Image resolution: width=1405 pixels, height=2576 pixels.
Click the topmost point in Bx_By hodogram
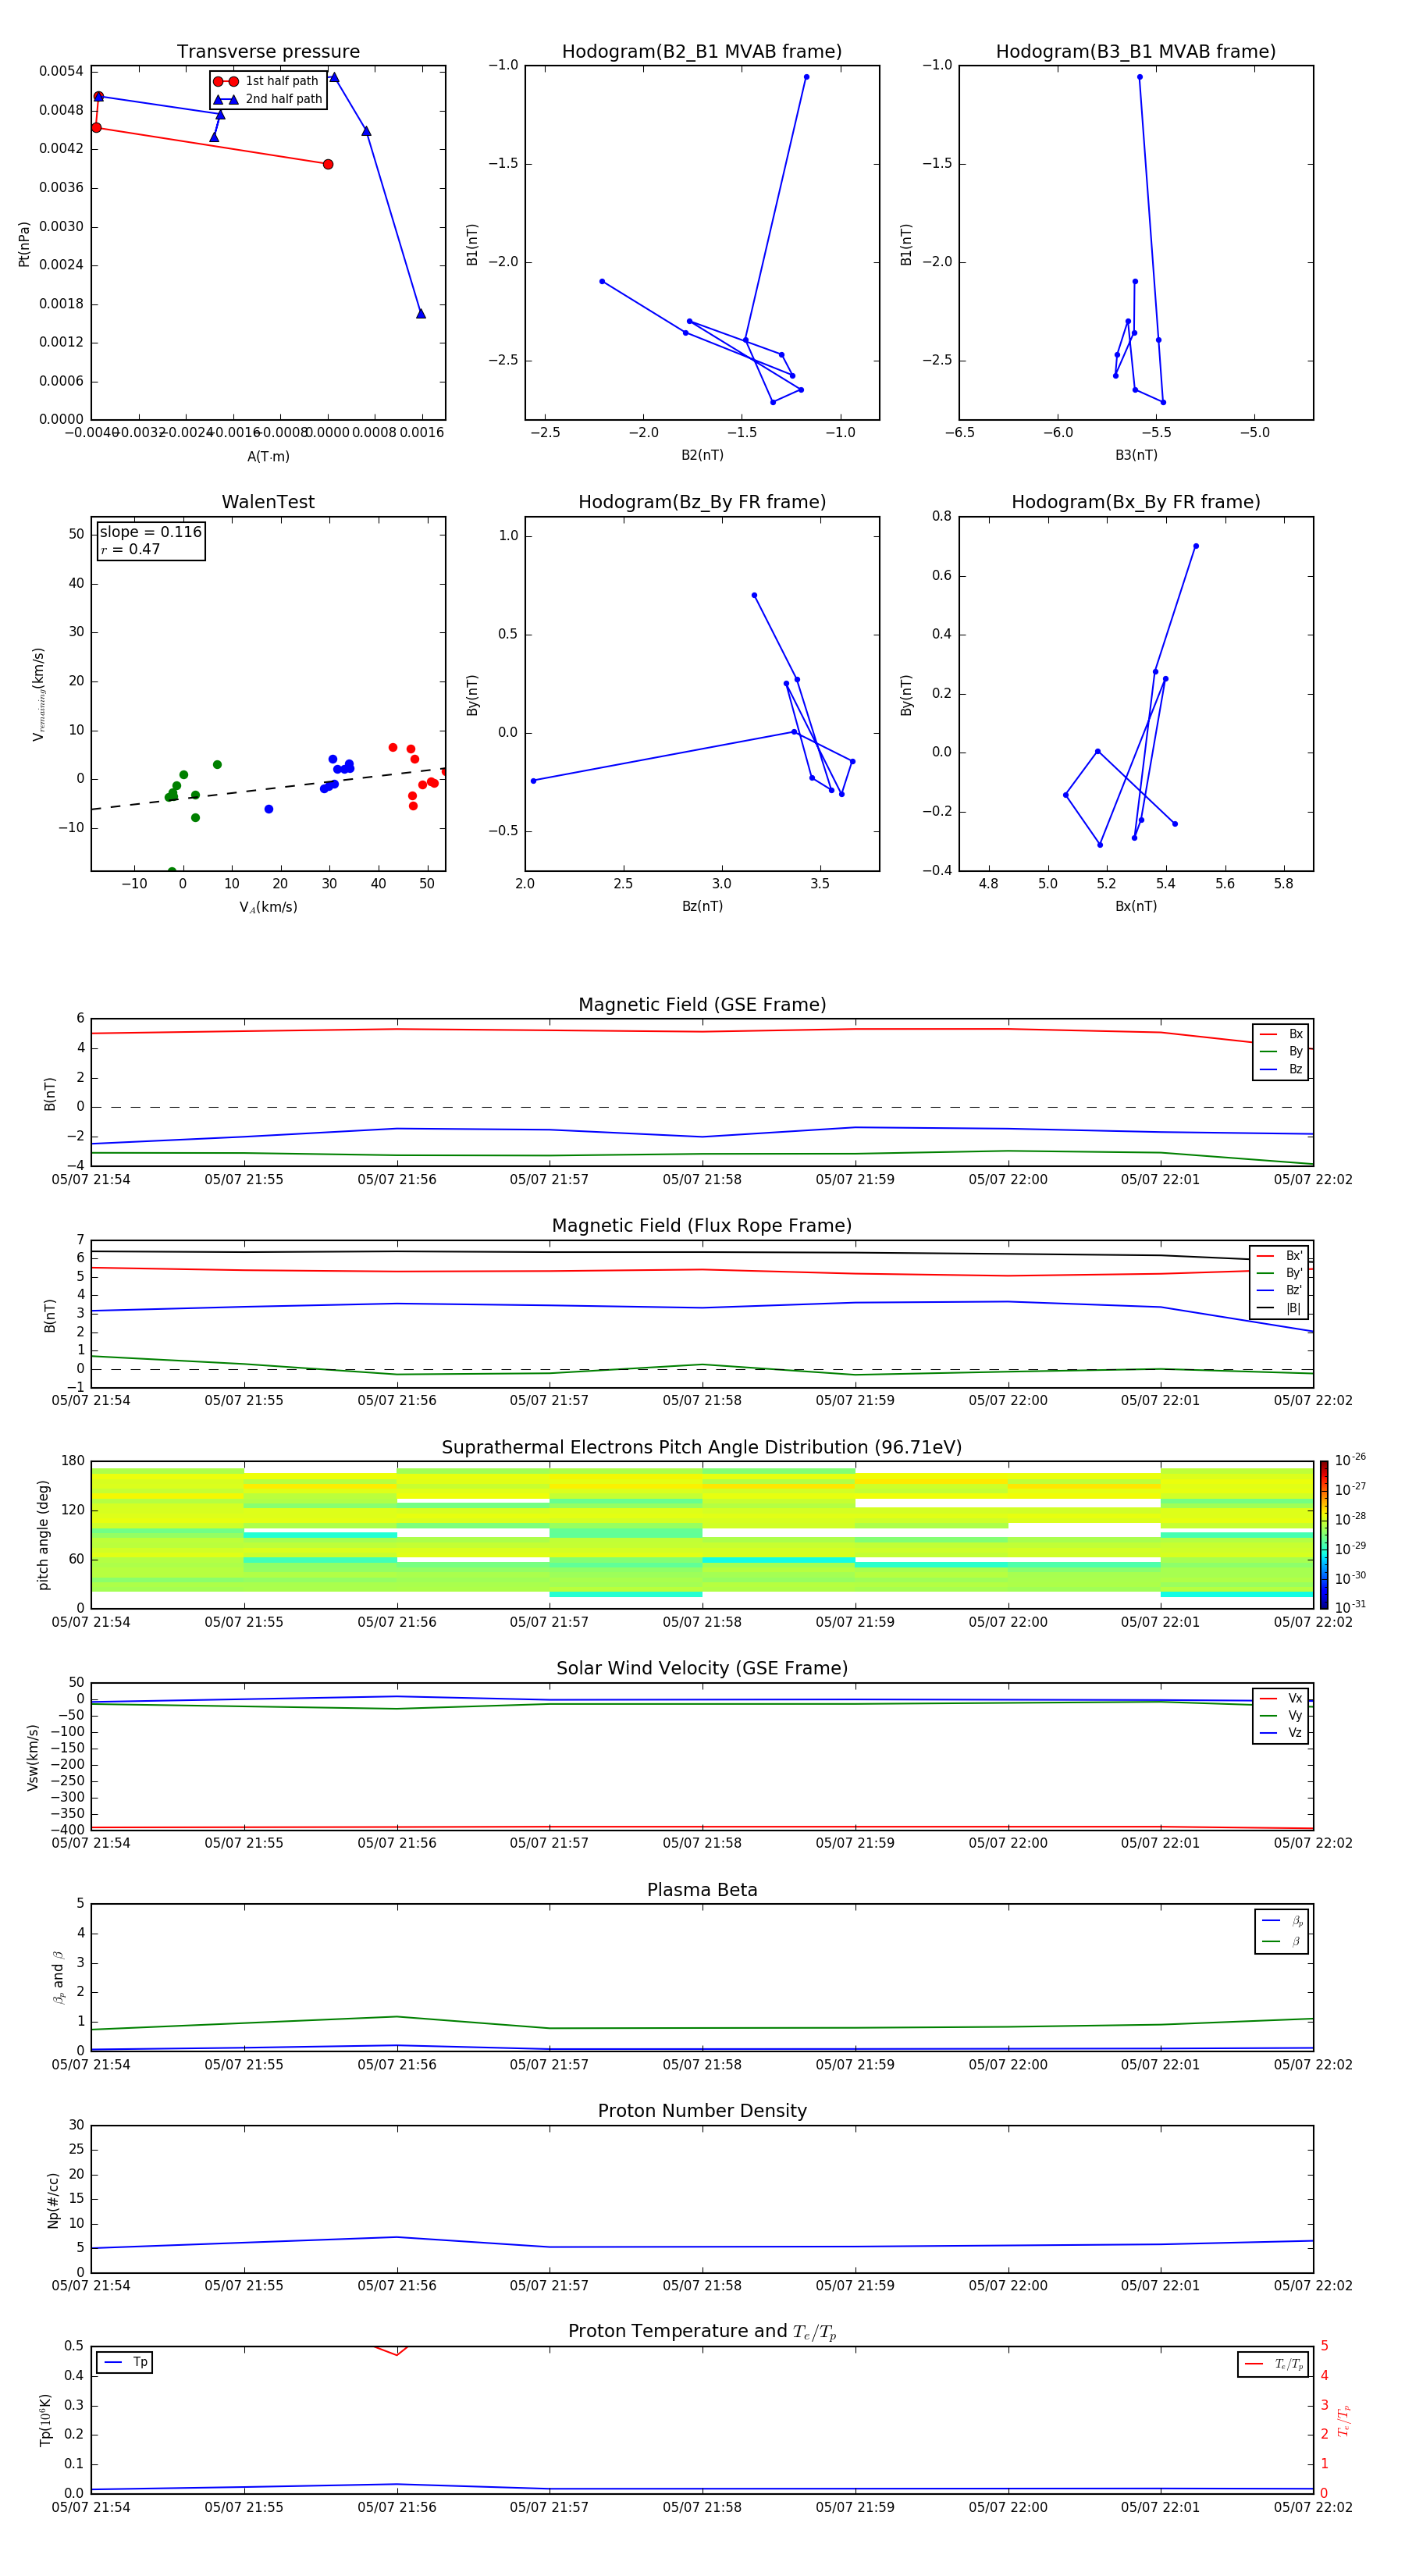1196,546
